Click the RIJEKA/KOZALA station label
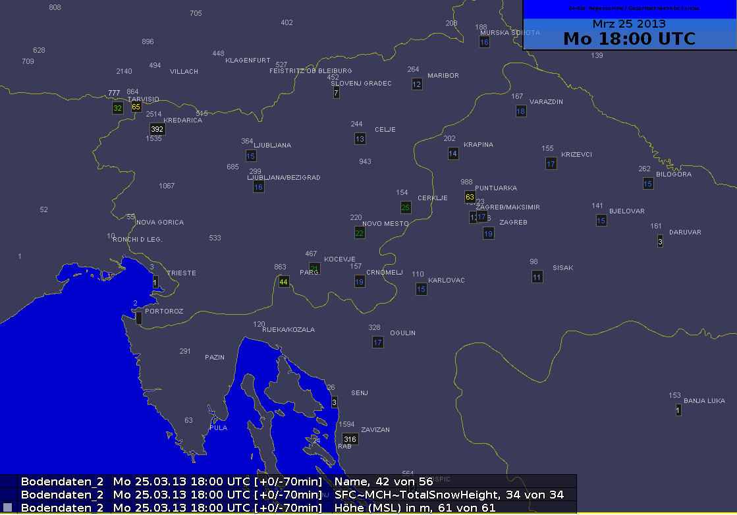This screenshot has height=515, width=737. [x=288, y=329]
